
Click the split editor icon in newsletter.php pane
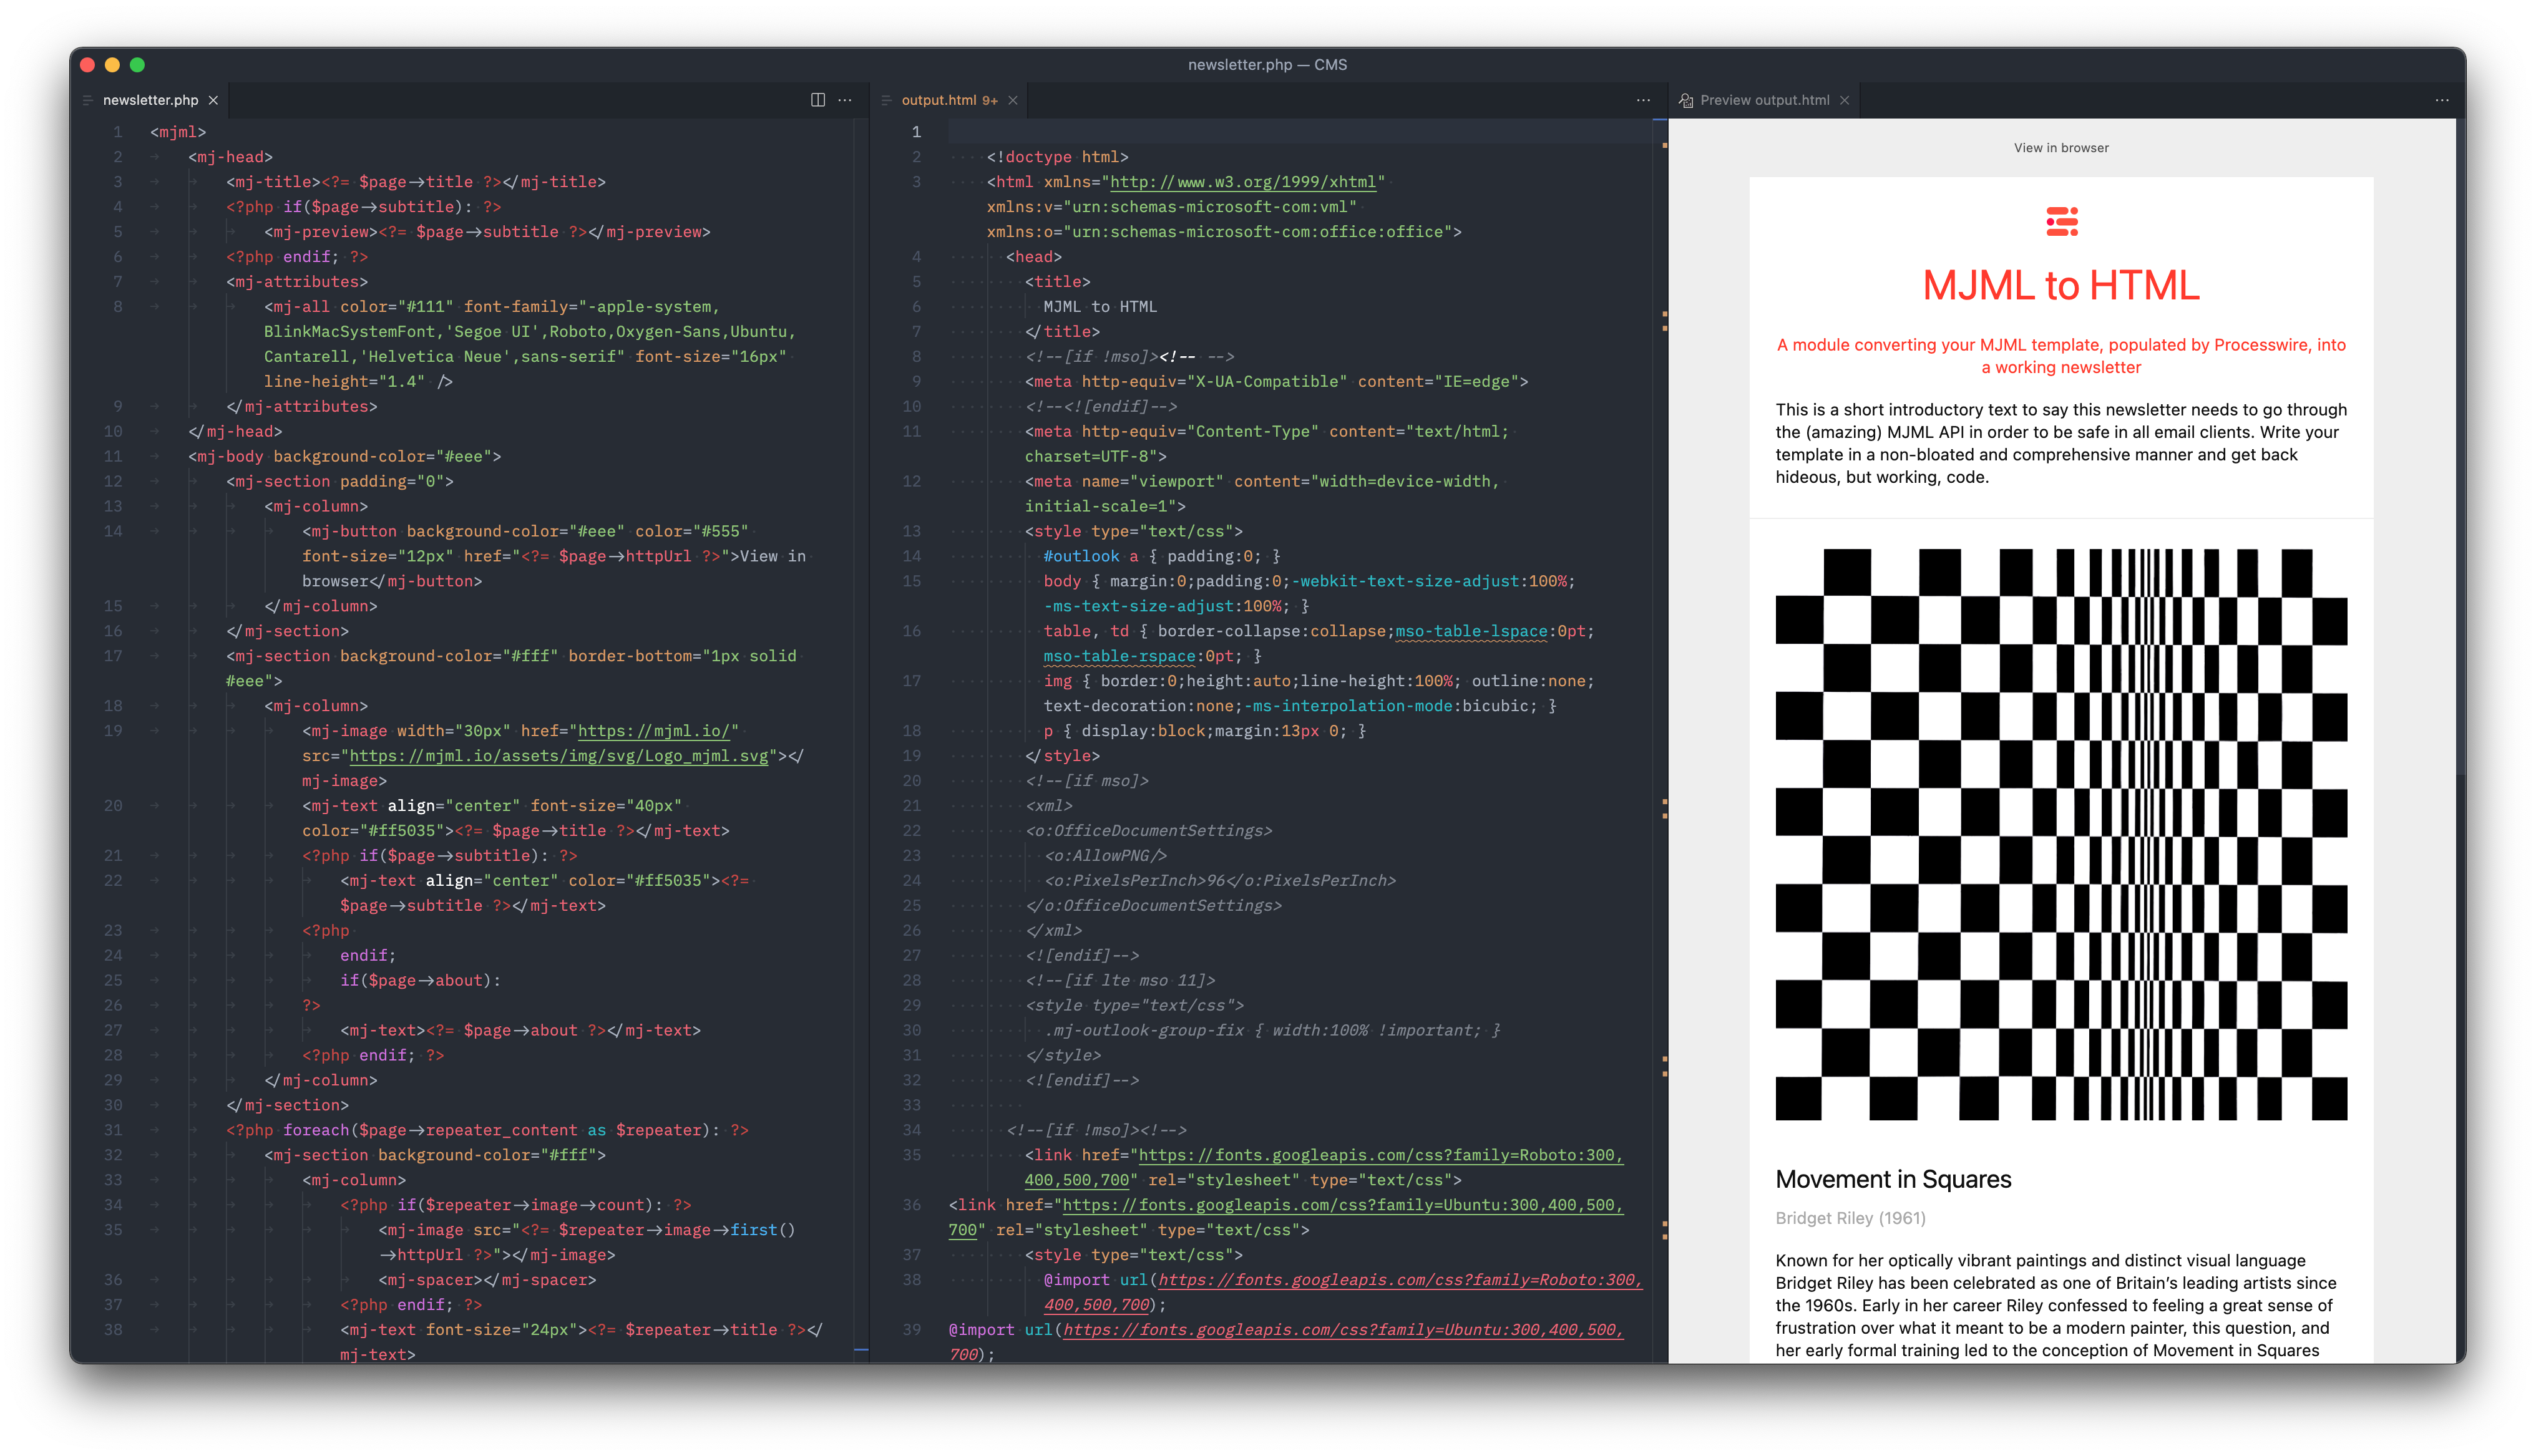817,100
